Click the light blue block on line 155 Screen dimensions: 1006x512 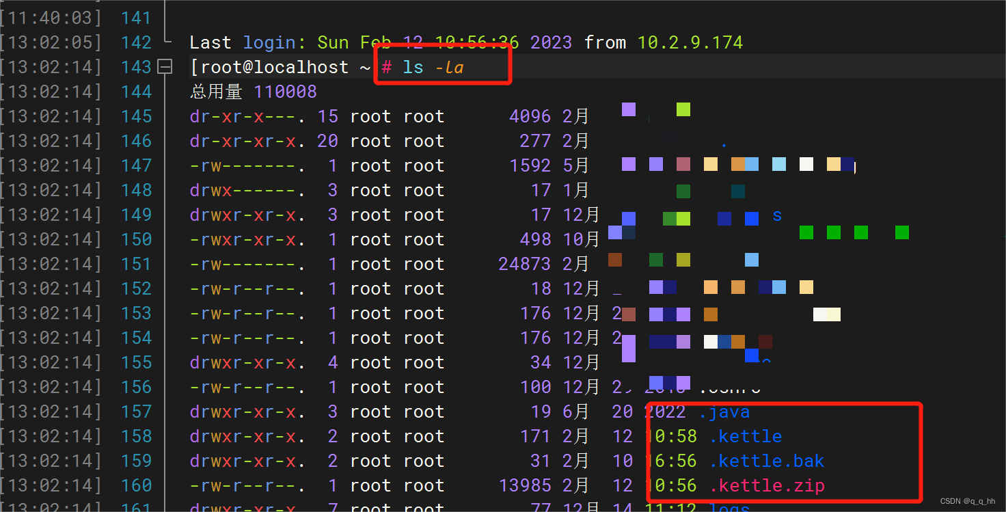752,355
